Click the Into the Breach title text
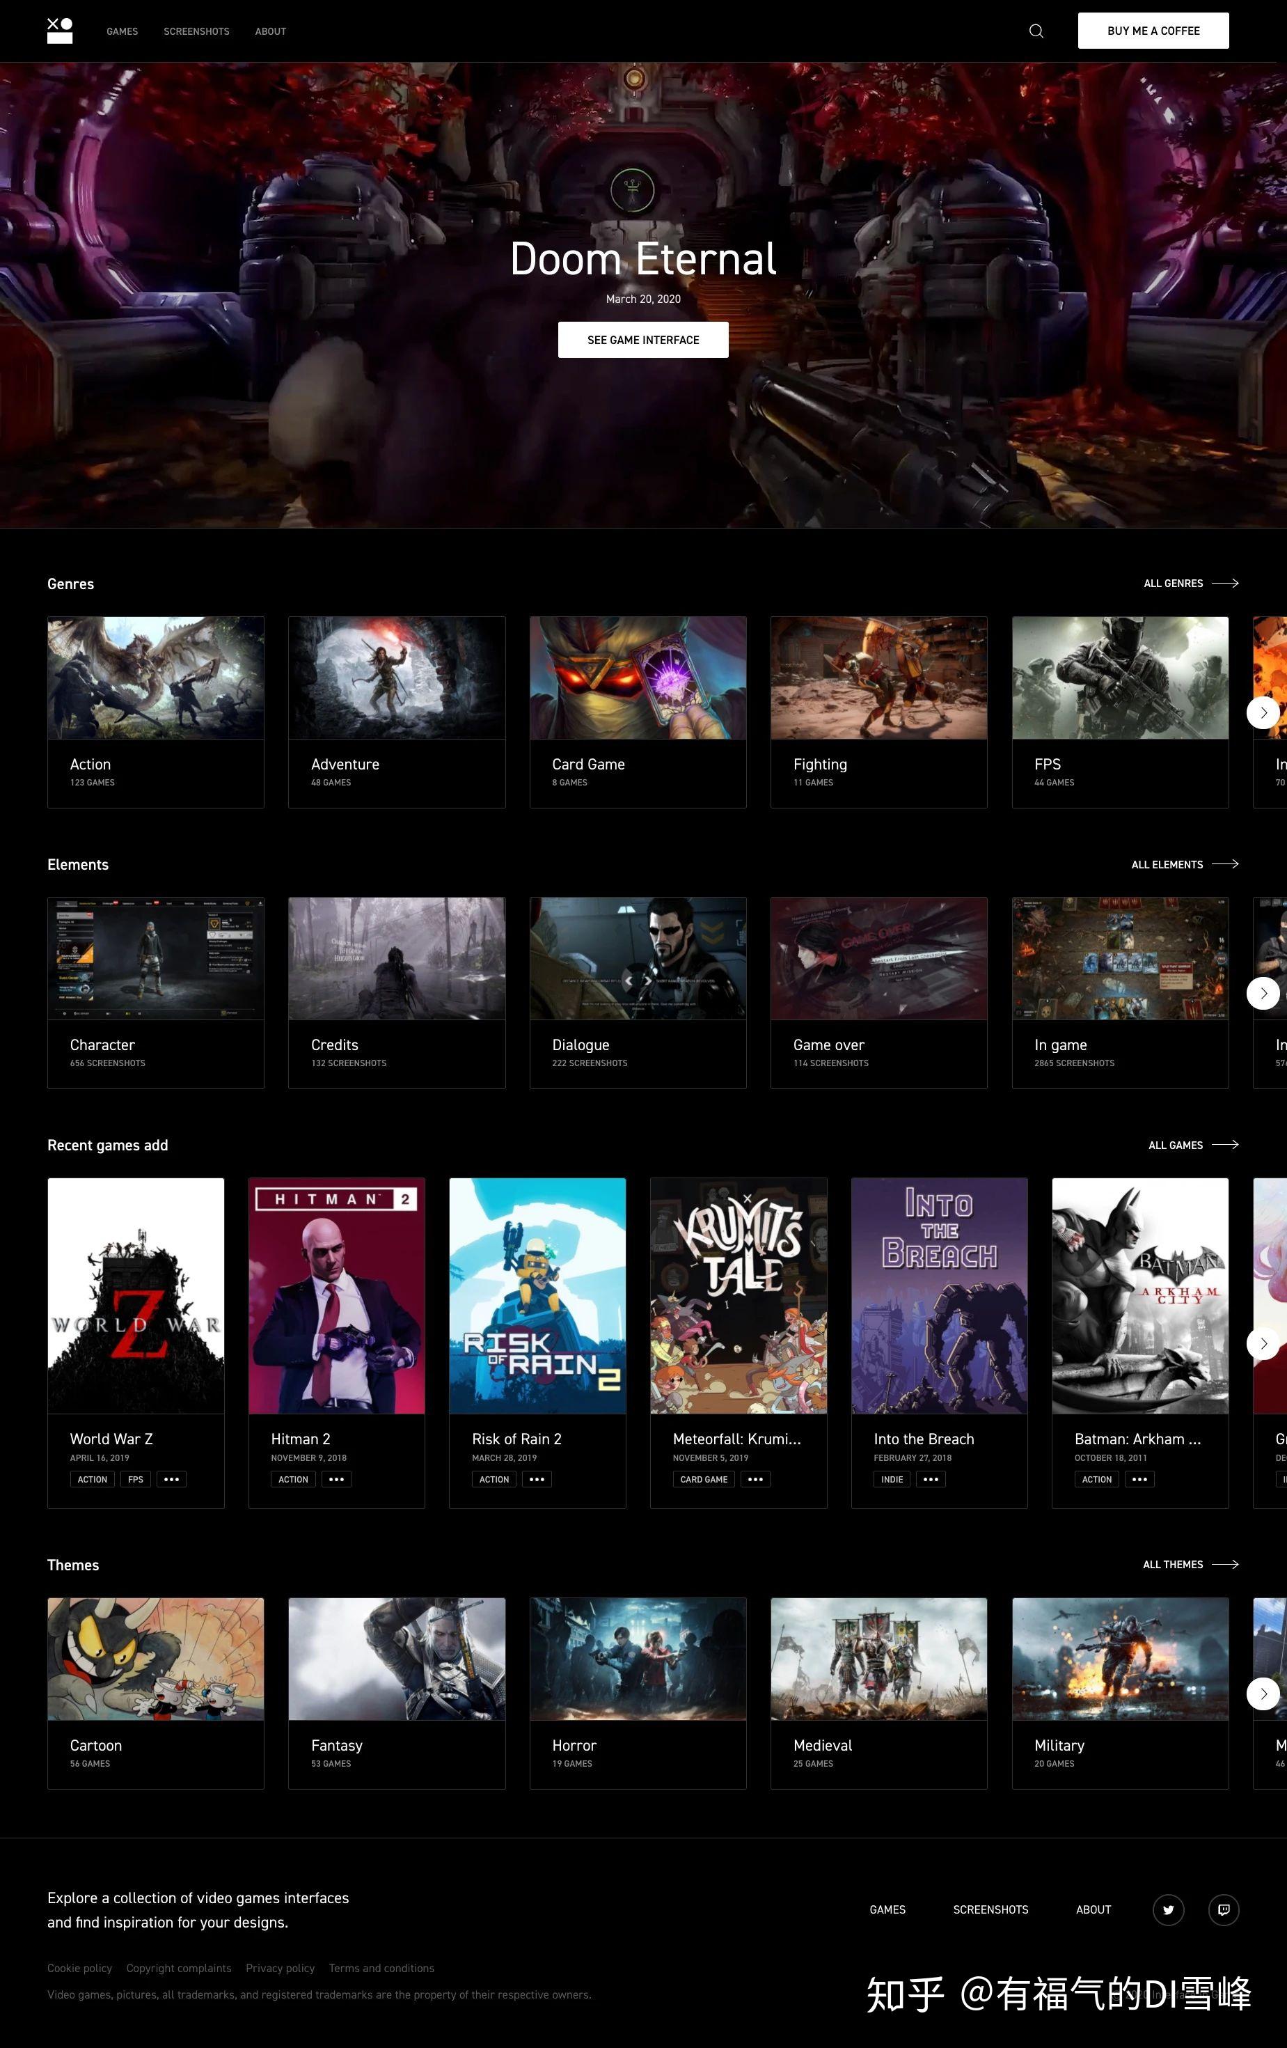Image resolution: width=1287 pixels, height=2048 pixels. click(x=924, y=1439)
